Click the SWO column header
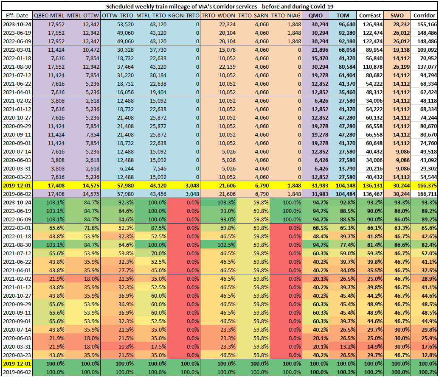 pyautogui.click(x=397, y=15)
